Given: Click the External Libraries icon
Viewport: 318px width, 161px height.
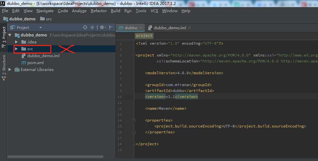Looking at the screenshot, I should click(x=17, y=69).
